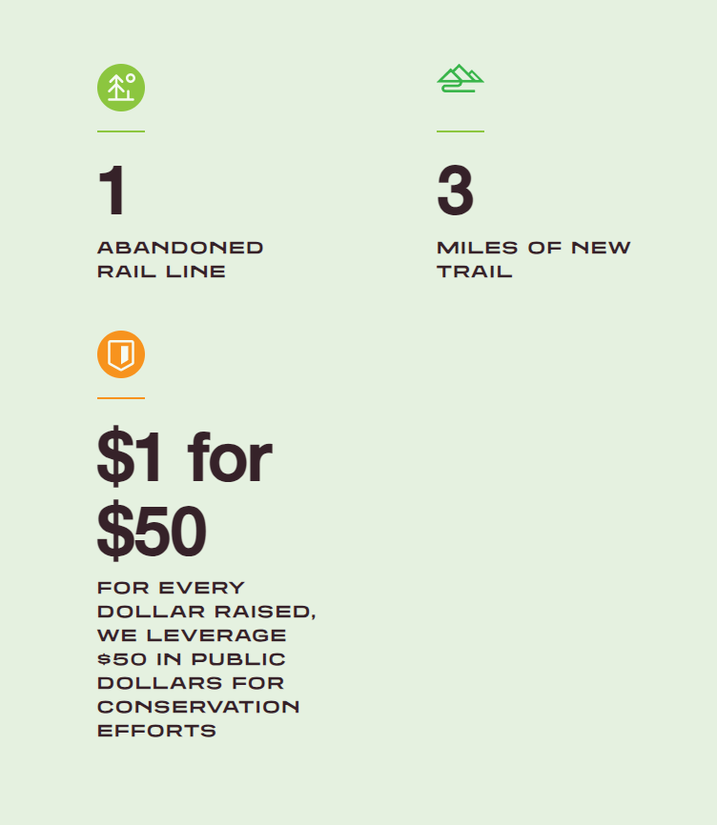Click the large "$50" heading text
717x825 pixels.
152,531
